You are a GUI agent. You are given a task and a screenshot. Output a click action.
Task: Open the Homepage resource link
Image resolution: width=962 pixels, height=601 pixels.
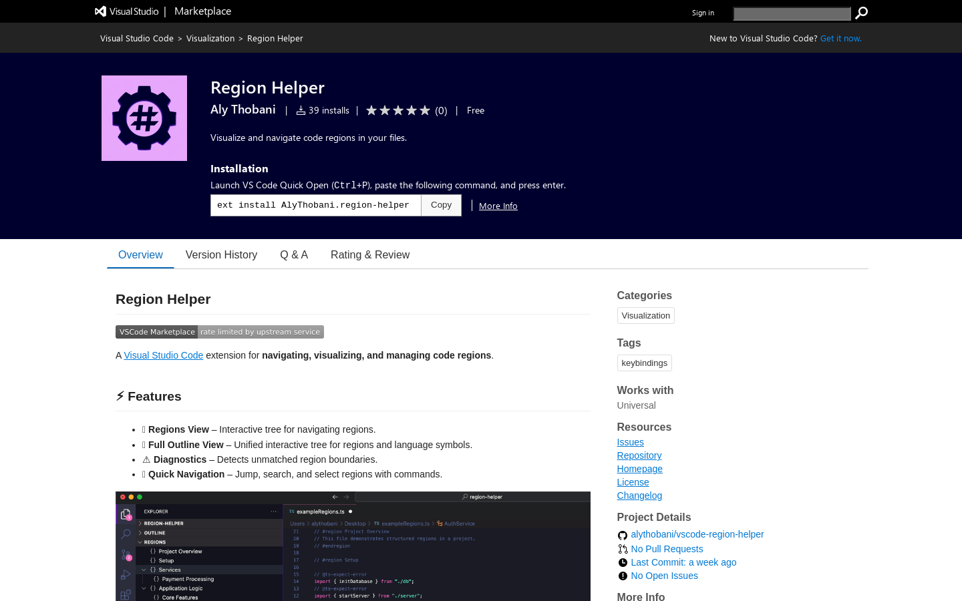(x=640, y=469)
